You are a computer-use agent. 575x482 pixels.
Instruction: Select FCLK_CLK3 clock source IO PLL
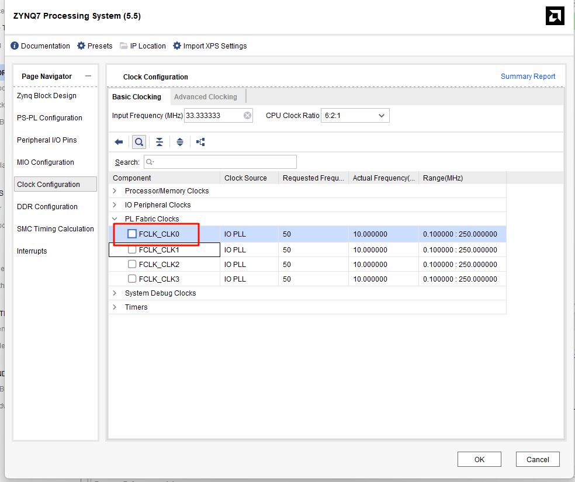pos(249,279)
